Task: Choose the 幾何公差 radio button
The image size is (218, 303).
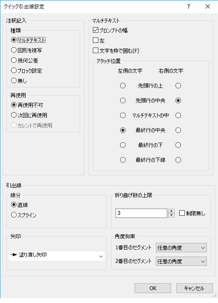Action: click(14, 60)
